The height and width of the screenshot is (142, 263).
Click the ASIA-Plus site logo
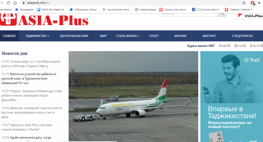(x=44, y=20)
